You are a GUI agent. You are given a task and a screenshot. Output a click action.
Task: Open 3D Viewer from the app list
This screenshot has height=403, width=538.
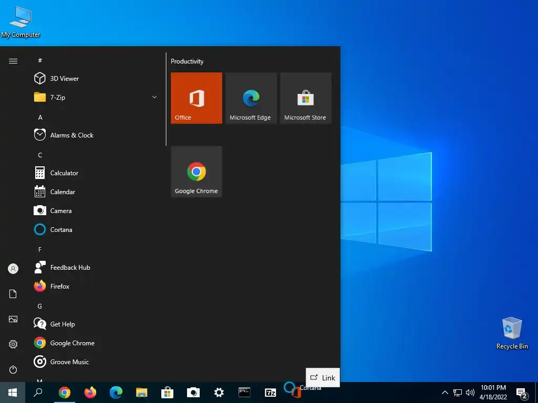(96, 79)
